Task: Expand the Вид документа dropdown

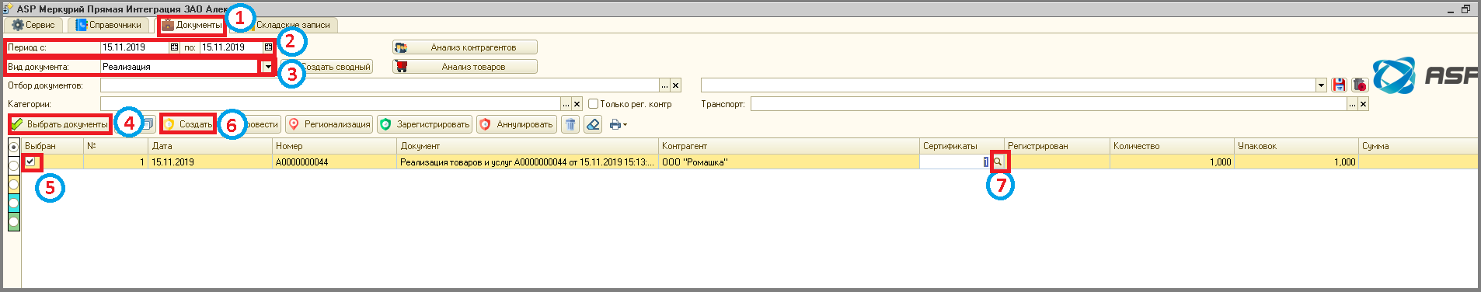Action: pyautogui.click(x=267, y=67)
